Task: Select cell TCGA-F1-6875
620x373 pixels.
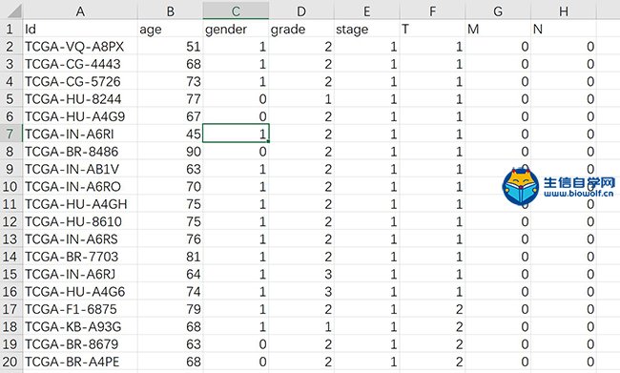Action: click(x=80, y=309)
